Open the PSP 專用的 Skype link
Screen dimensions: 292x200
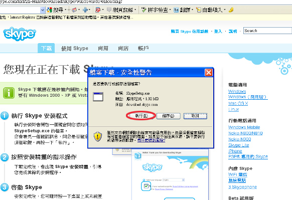pyautogui.click(x=248, y=157)
